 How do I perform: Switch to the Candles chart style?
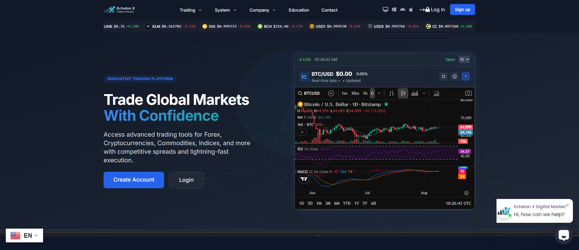pos(403,93)
